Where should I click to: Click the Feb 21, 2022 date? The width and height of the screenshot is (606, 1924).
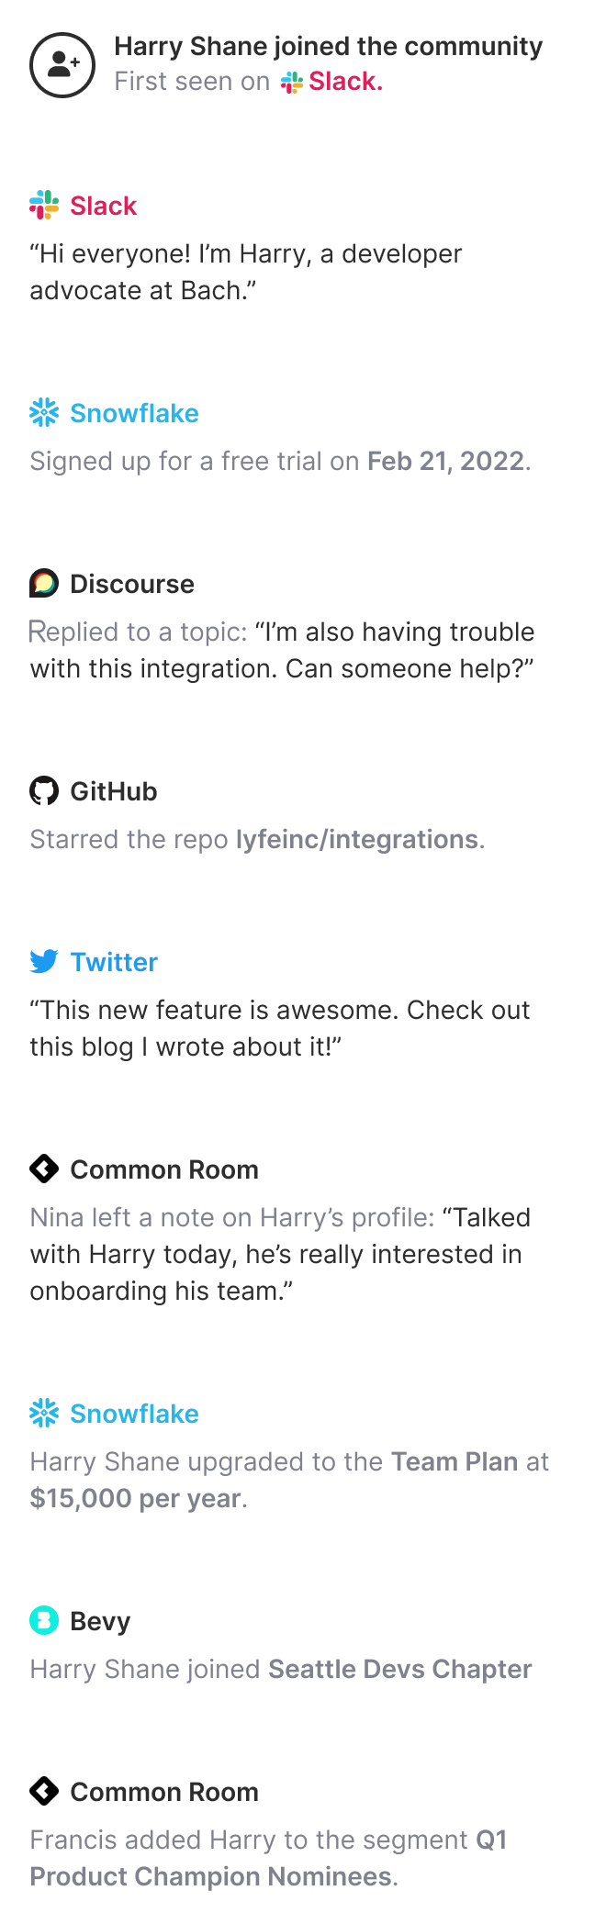[x=446, y=461]
